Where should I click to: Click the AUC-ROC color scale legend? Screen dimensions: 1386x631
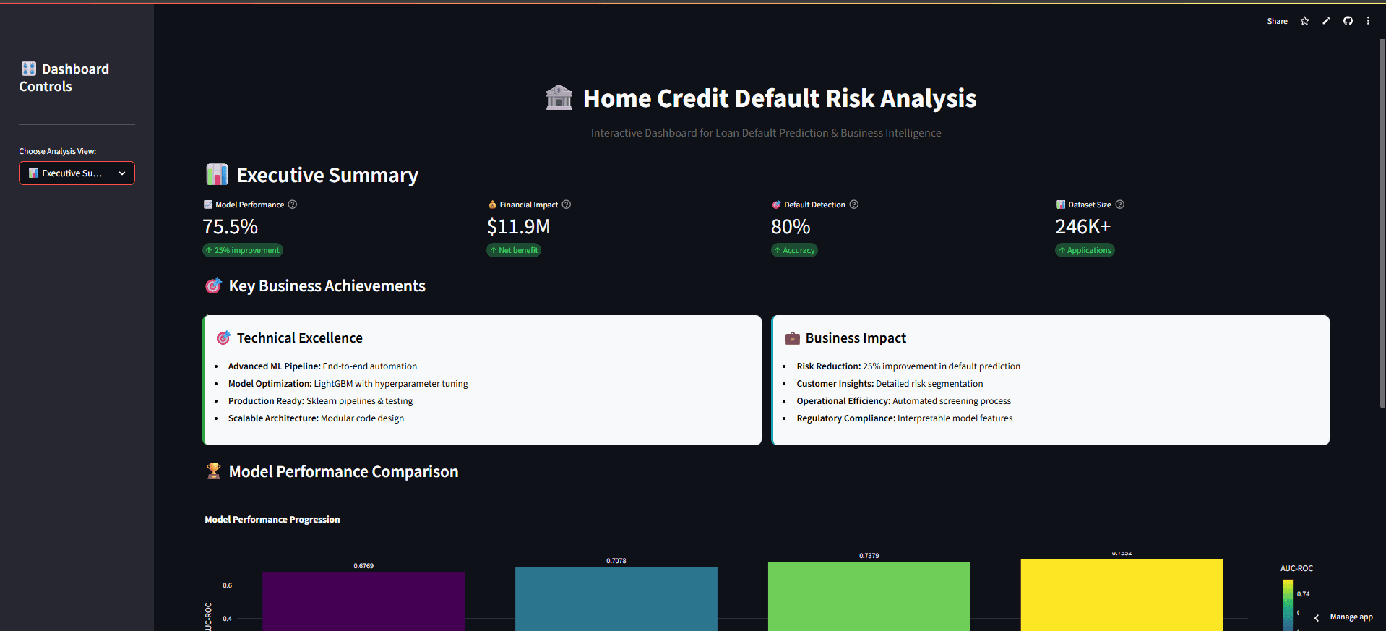click(x=1288, y=604)
